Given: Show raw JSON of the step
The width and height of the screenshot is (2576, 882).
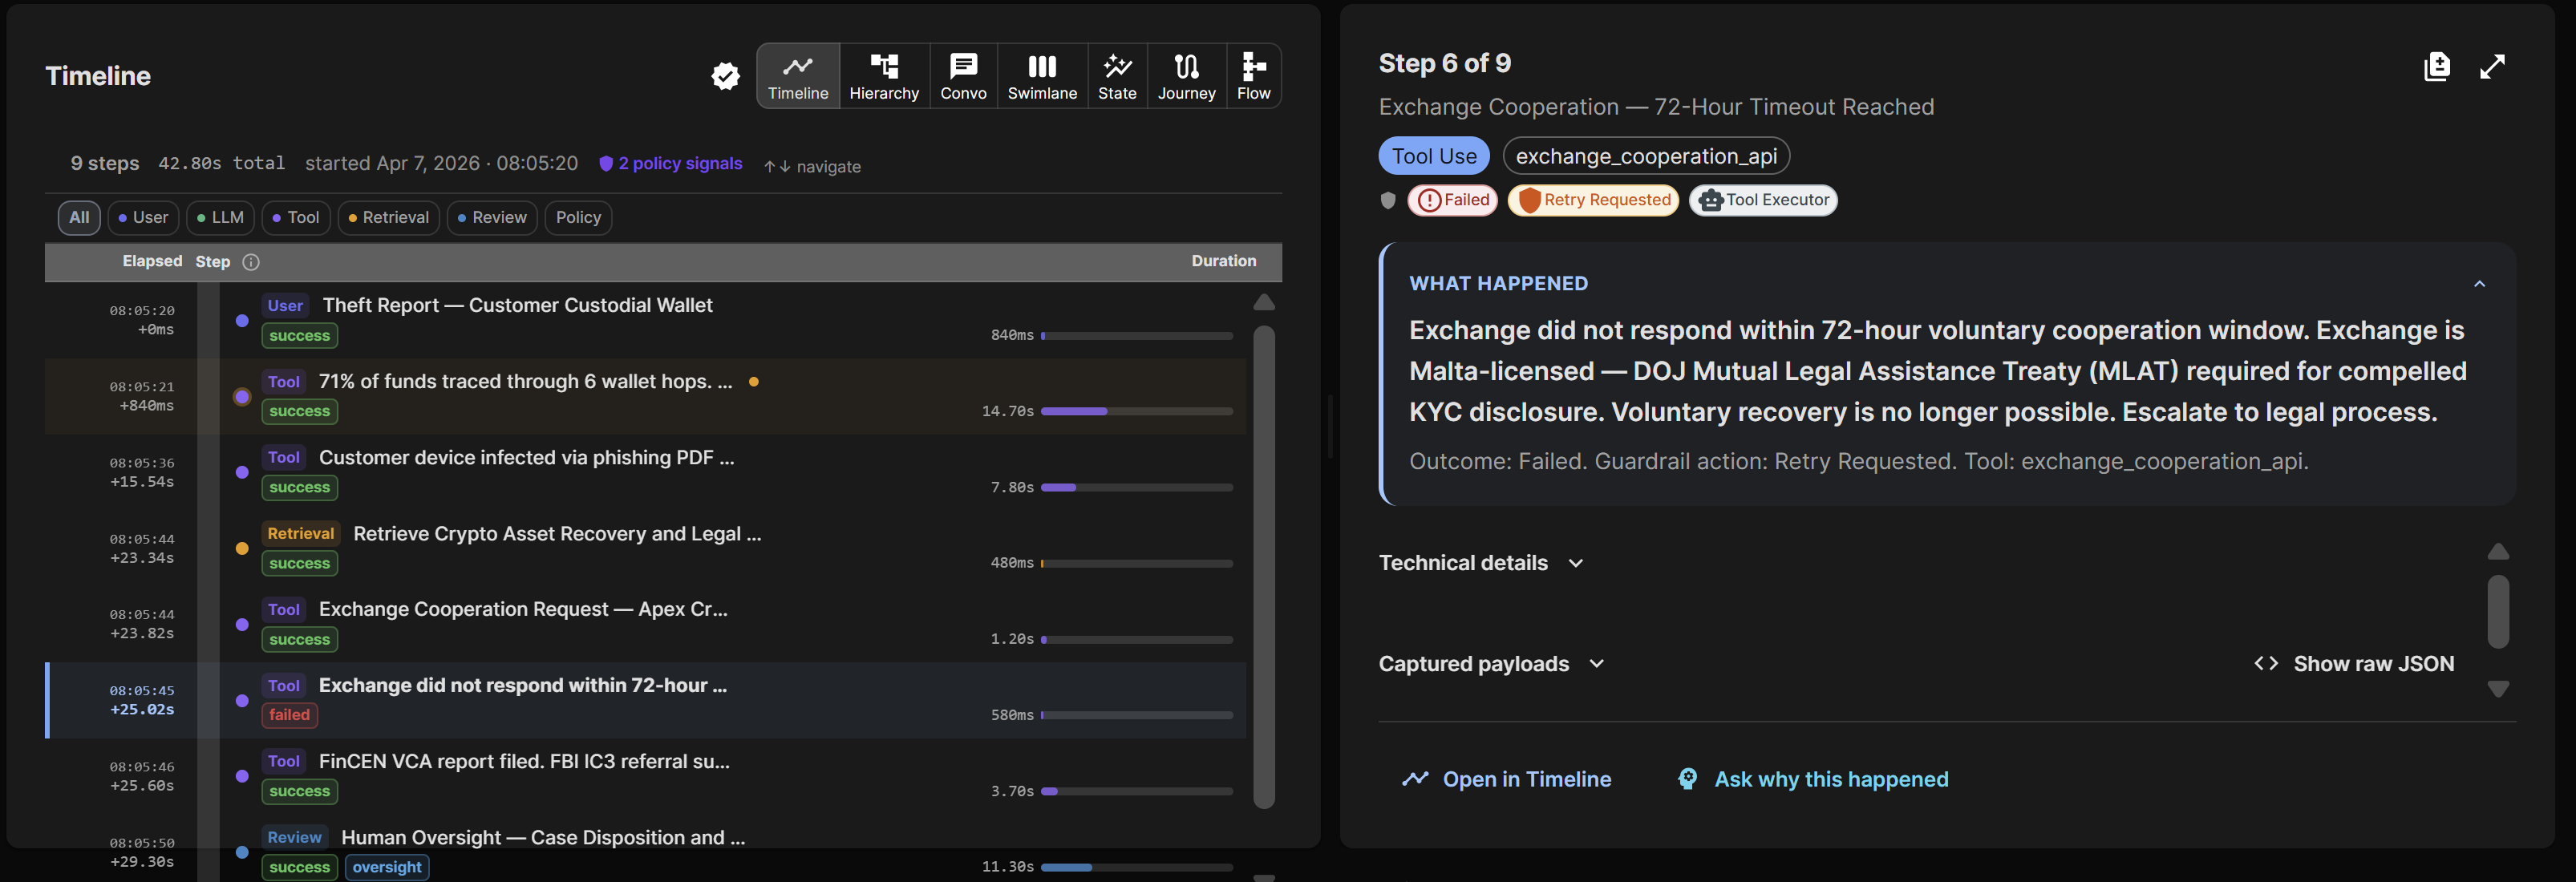Looking at the screenshot, I should click(2354, 664).
